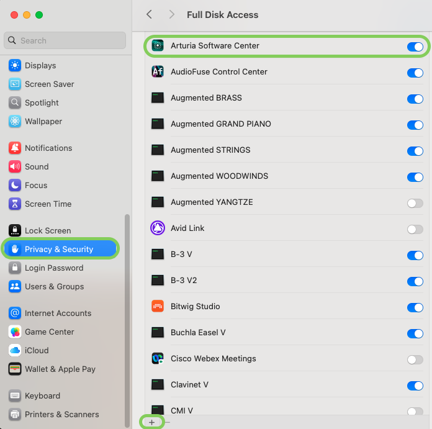Image resolution: width=432 pixels, height=429 pixels.
Task: Select the Focus moon icon
Action: (x=15, y=185)
